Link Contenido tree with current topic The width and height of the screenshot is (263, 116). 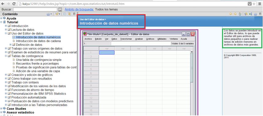click(x=69, y=14)
